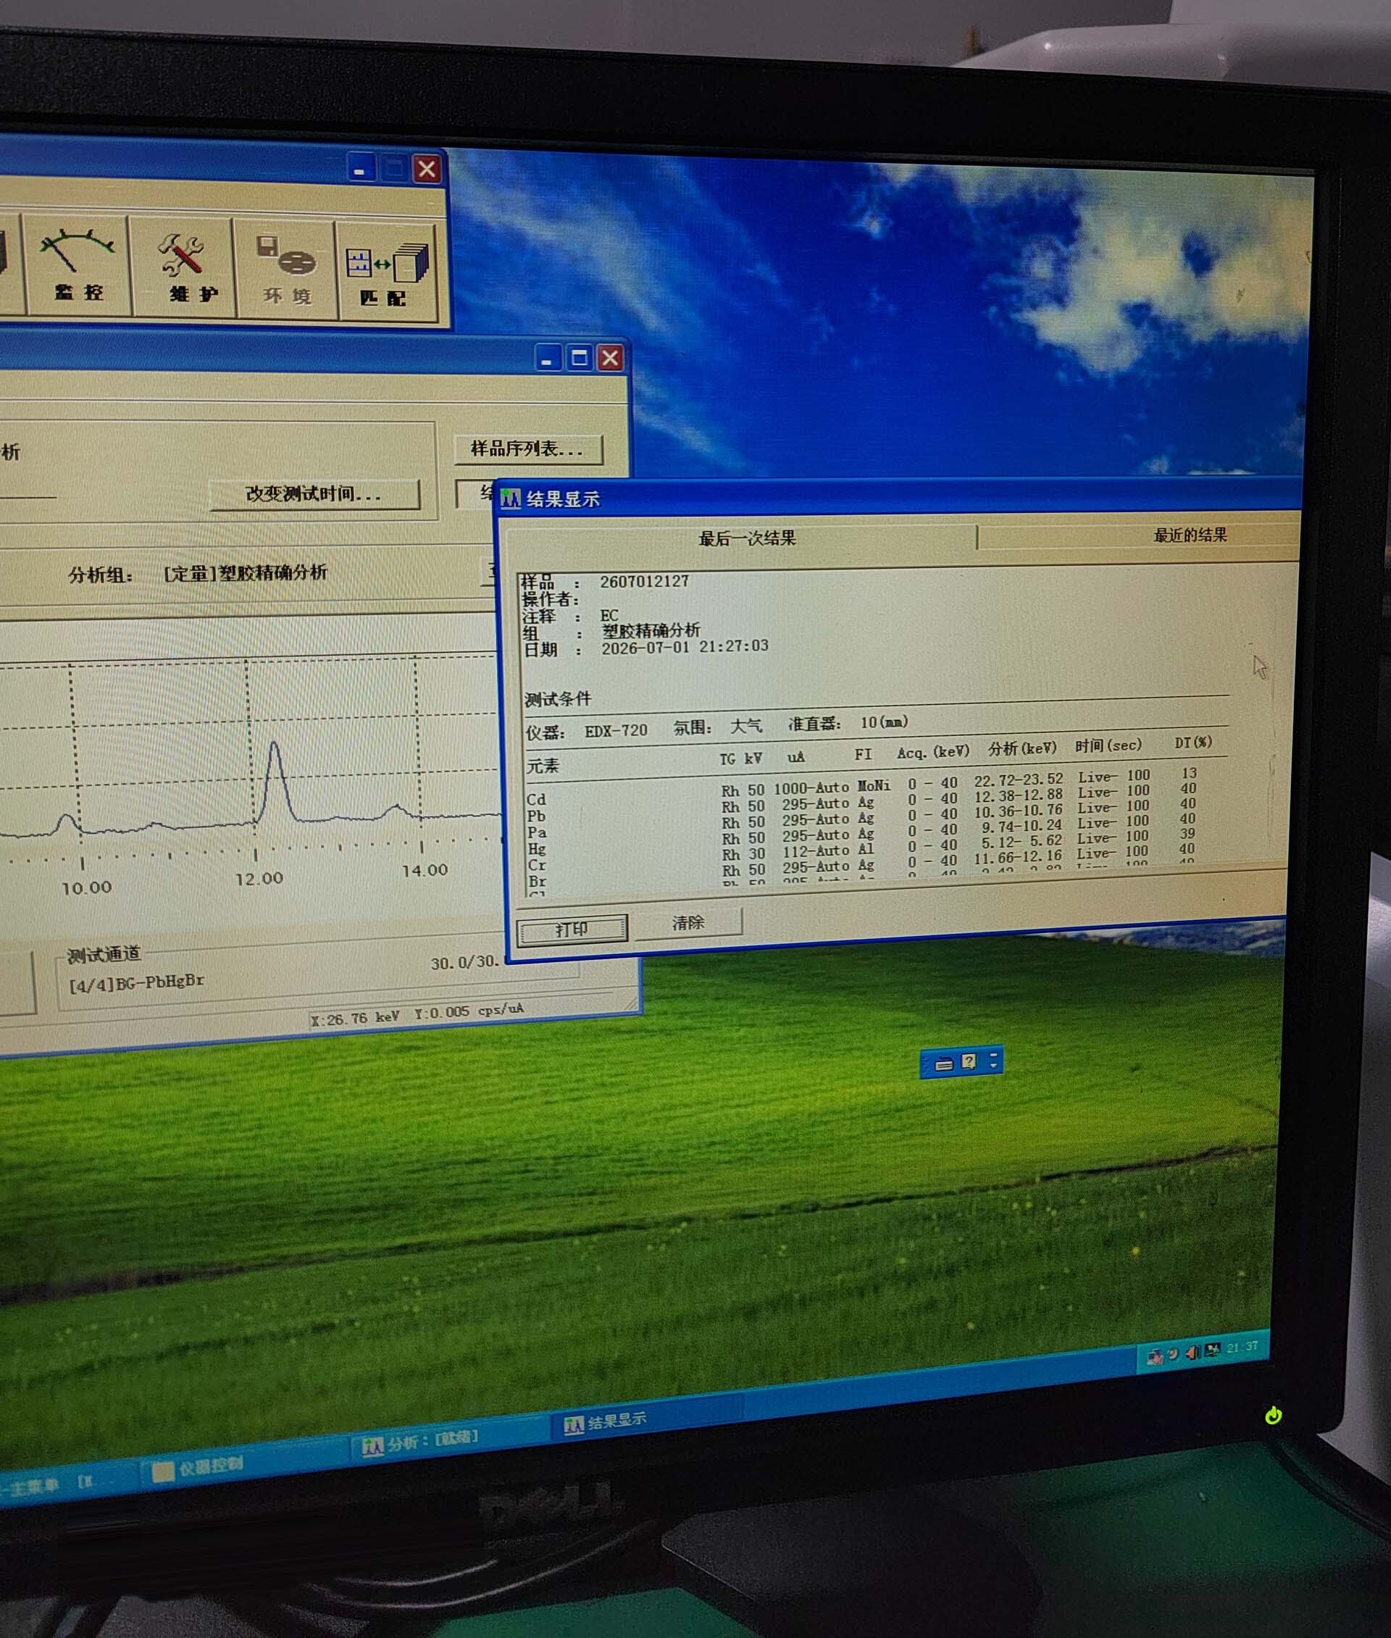The width and height of the screenshot is (1391, 1638).
Task: Click the date 2026-07-01 21:27:03
Action: [x=685, y=647]
